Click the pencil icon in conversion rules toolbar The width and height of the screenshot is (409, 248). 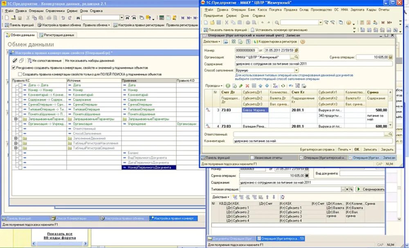tap(15, 61)
